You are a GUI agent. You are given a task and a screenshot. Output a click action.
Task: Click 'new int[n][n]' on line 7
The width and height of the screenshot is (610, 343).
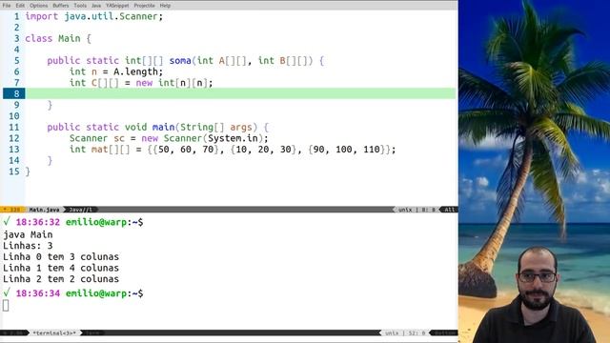click(x=172, y=83)
